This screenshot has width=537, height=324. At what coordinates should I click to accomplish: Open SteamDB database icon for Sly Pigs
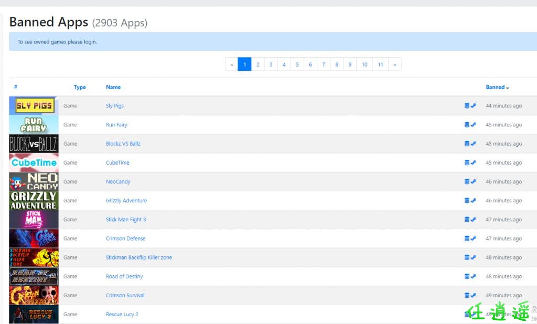[467, 105]
